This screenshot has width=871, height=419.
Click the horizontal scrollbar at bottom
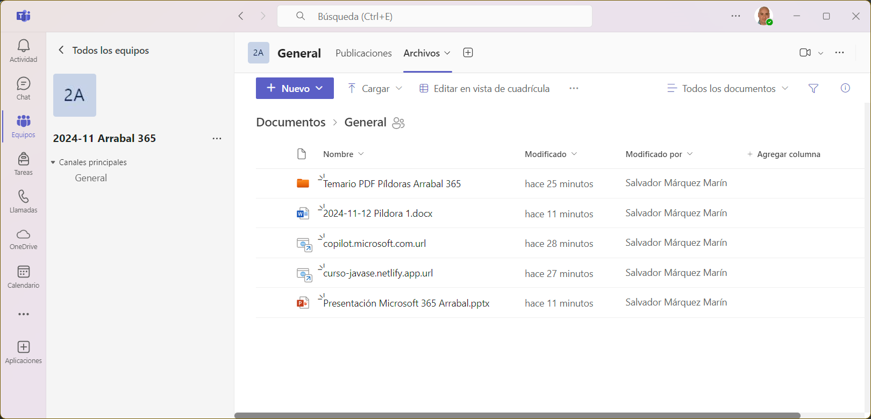point(517,415)
